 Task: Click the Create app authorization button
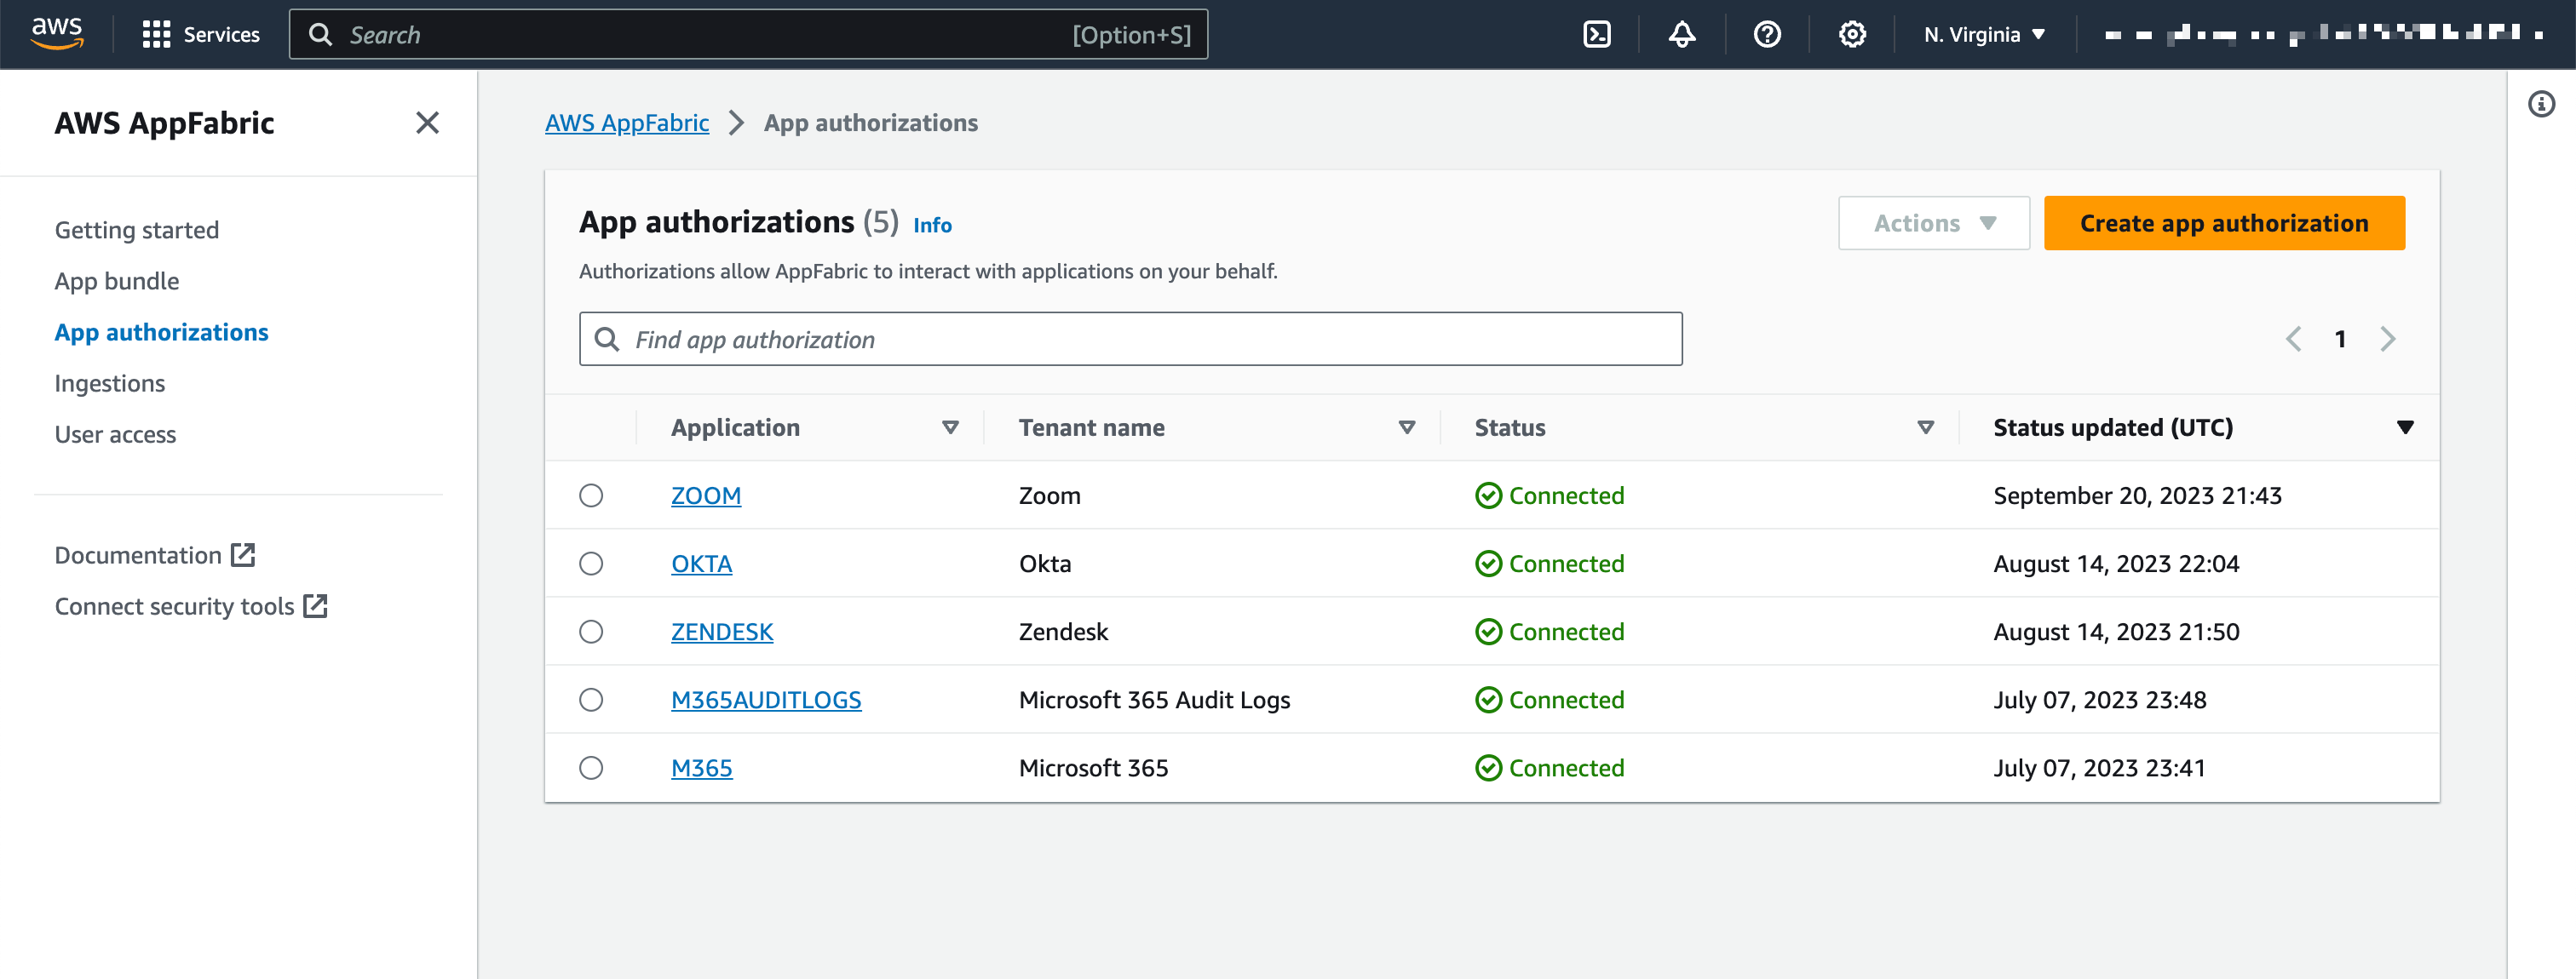(x=2224, y=223)
